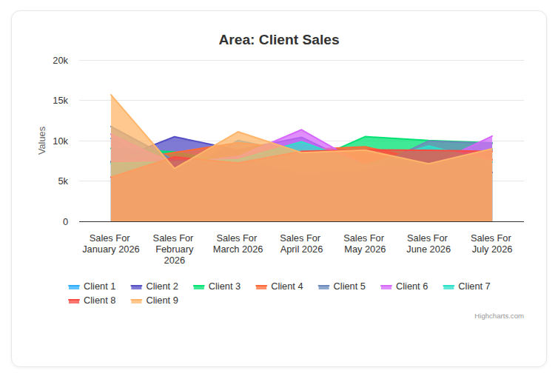Click the 'Sales For February 2026' axis label
This screenshot has height=379, width=558.
point(174,249)
